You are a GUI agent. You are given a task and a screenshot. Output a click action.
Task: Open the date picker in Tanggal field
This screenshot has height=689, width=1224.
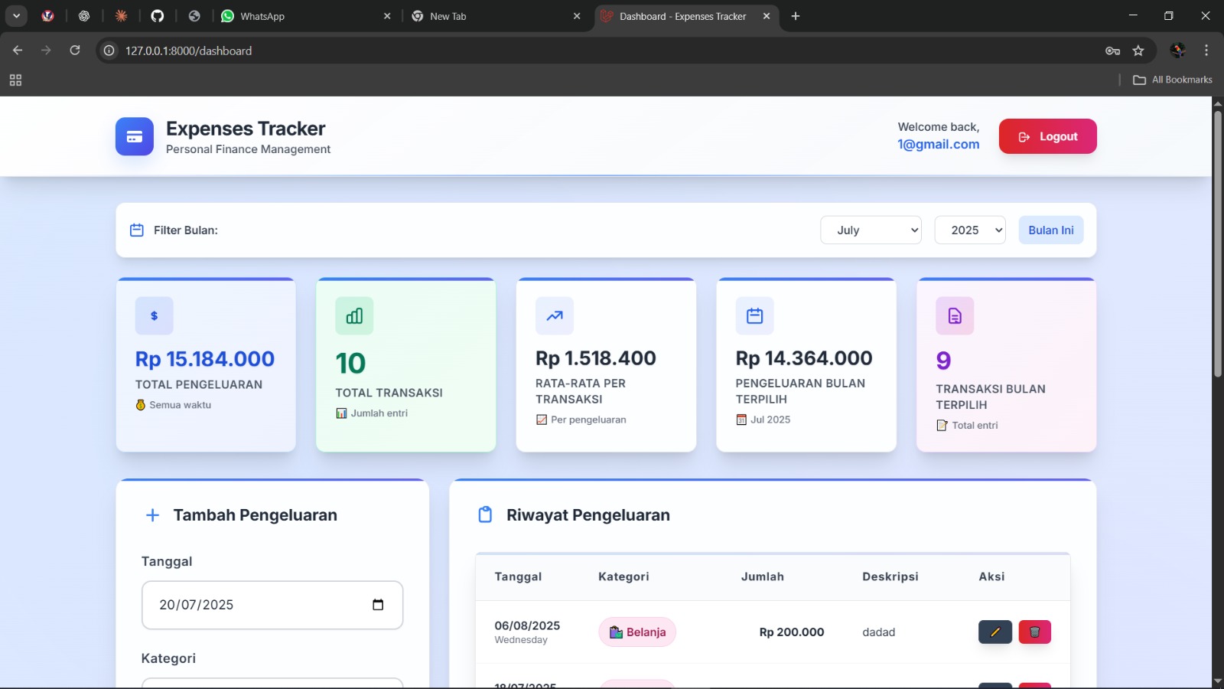(x=378, y=605)
